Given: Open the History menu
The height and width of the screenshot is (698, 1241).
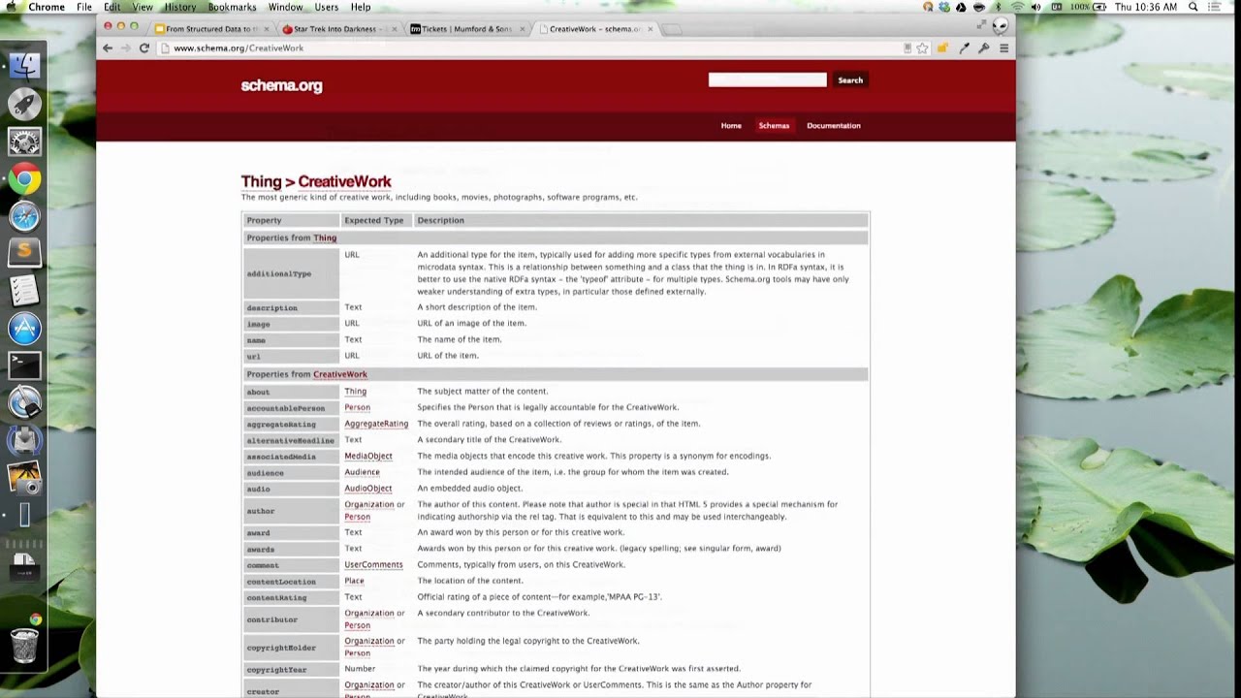Looking at the screenshot, I should pos(179,7).
